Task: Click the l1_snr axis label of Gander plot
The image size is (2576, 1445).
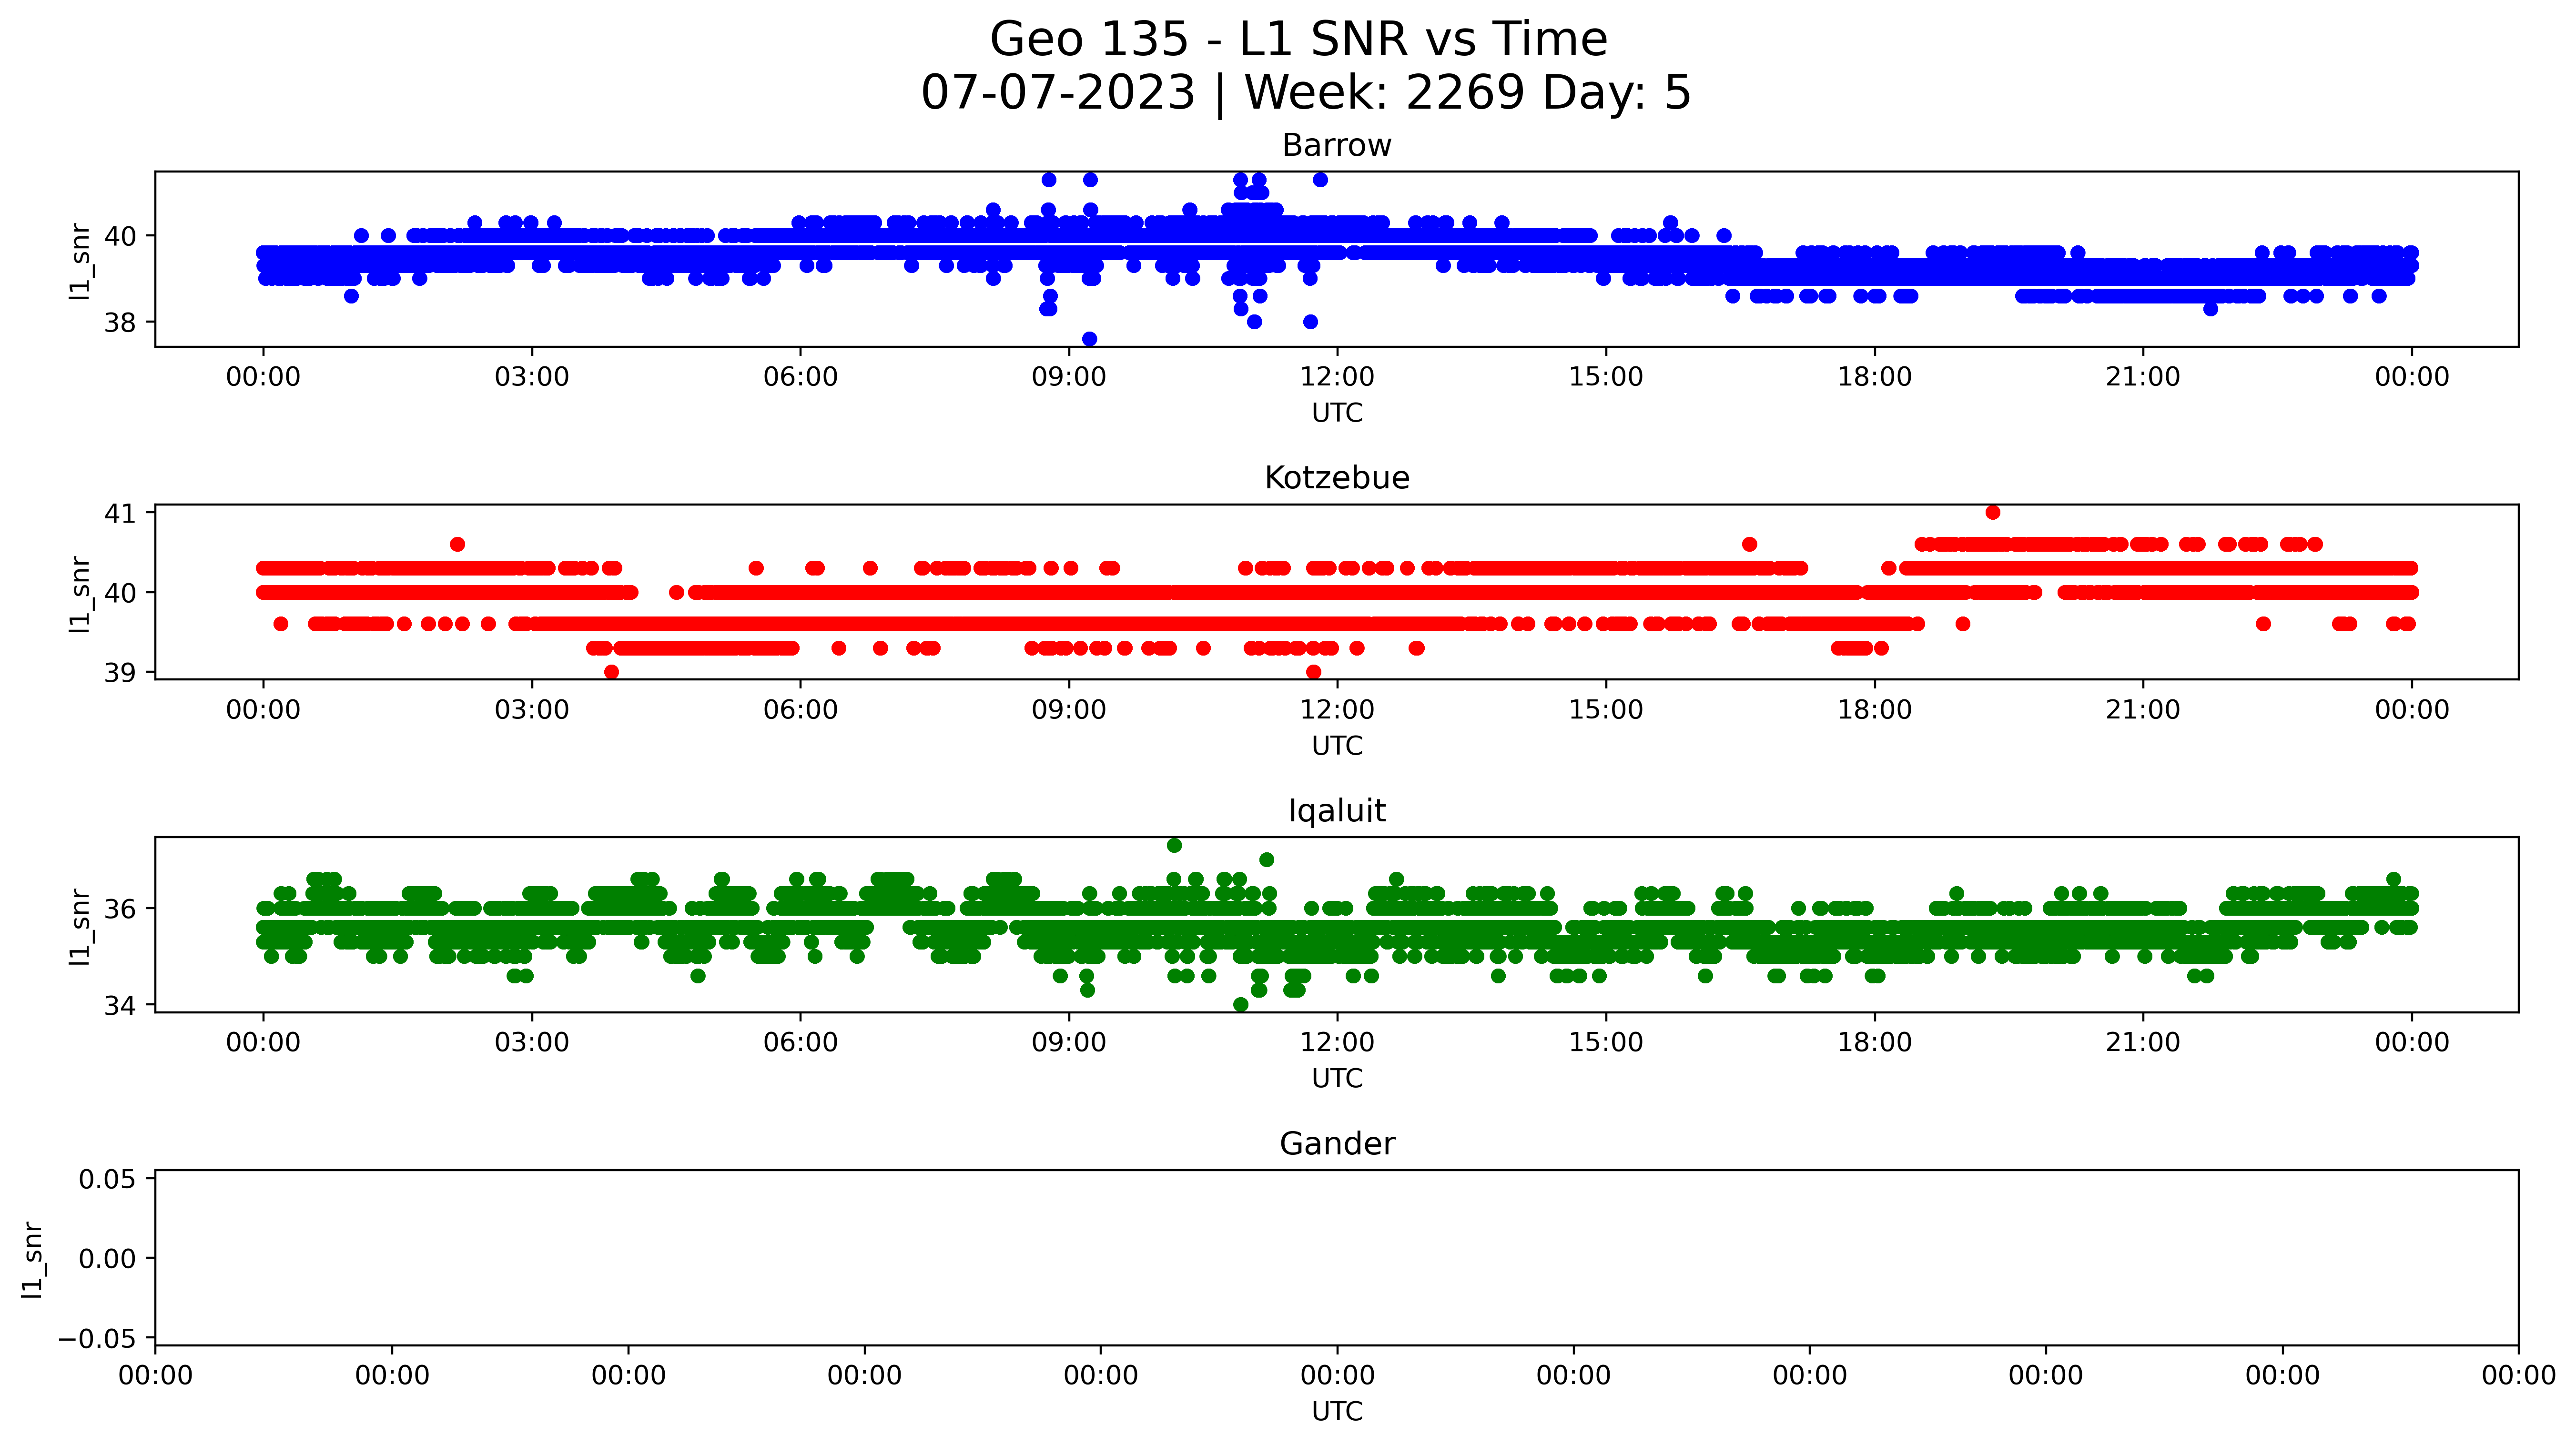Action: (x=33, y=1259)
